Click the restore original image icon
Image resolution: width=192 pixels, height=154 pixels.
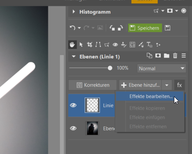click(x=100, y=28)
